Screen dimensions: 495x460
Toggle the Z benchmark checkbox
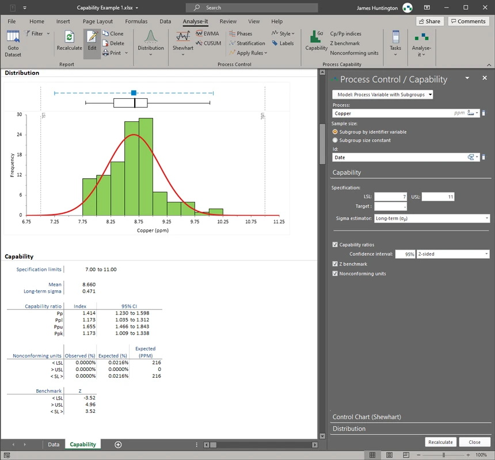336,264
